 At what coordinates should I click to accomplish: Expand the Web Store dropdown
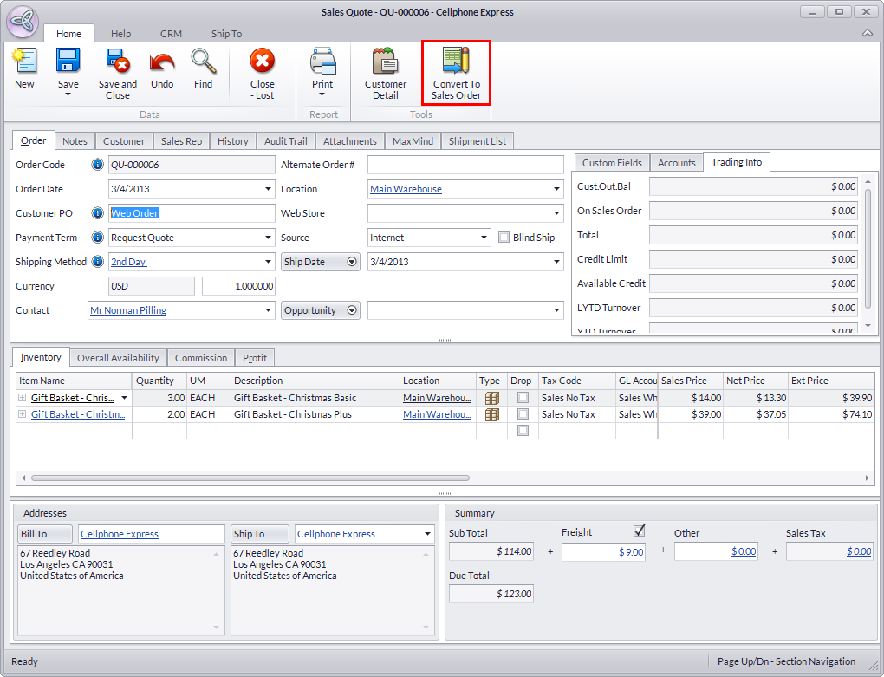pyautogui.click(x=556, y=213)
